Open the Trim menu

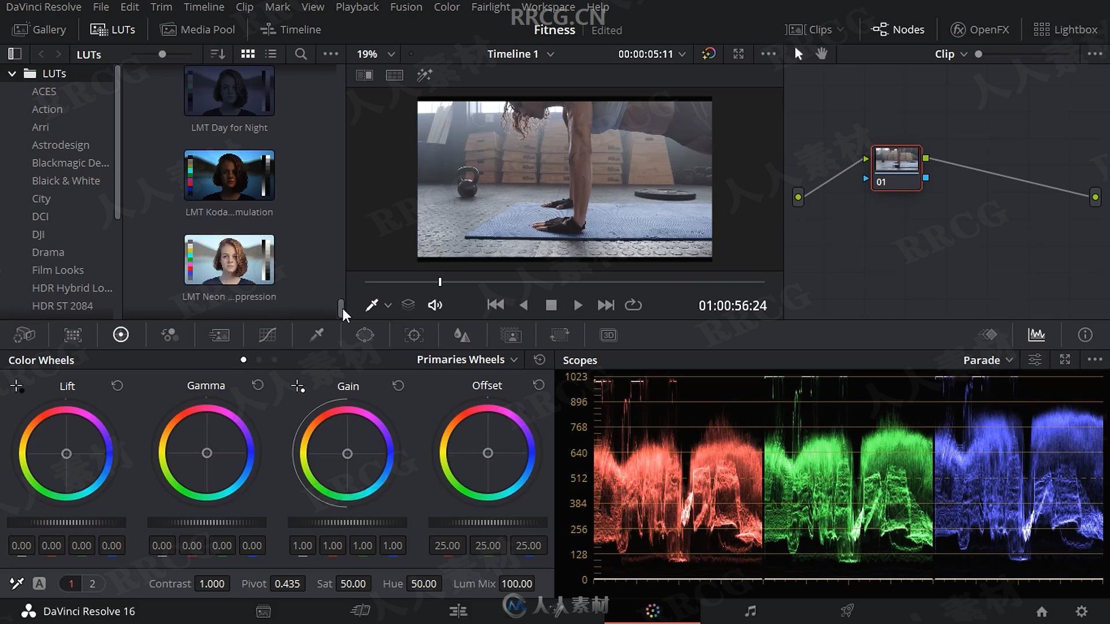[161, 7]
